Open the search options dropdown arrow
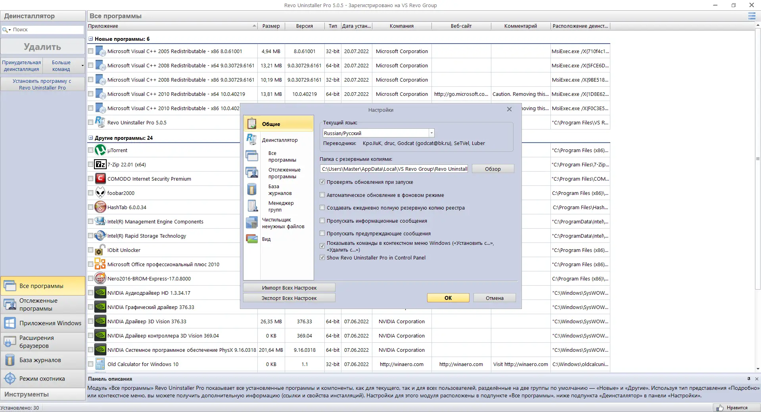The image size is (761, 412). (10, 30)
